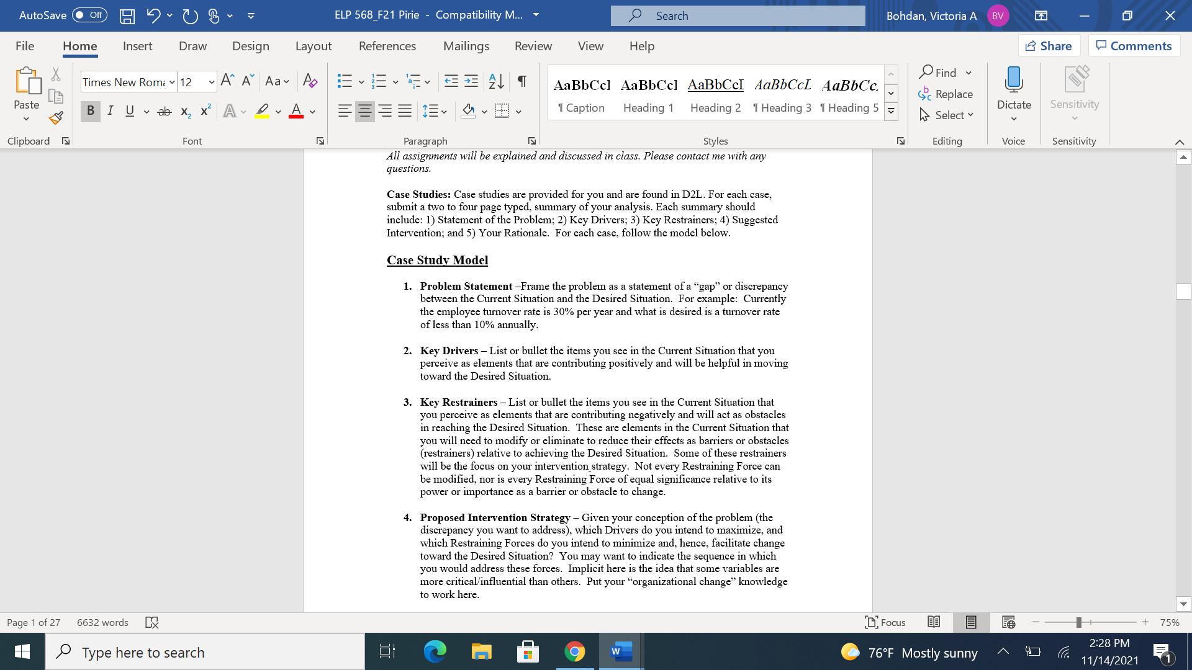The image size is (1192, 670).
Task: Apply the yellow text highlight color
Action: coord(262,111)
